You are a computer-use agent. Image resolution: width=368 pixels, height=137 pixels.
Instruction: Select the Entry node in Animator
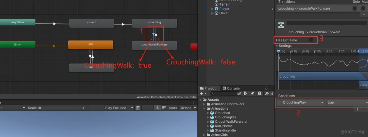tap(17, 44)
